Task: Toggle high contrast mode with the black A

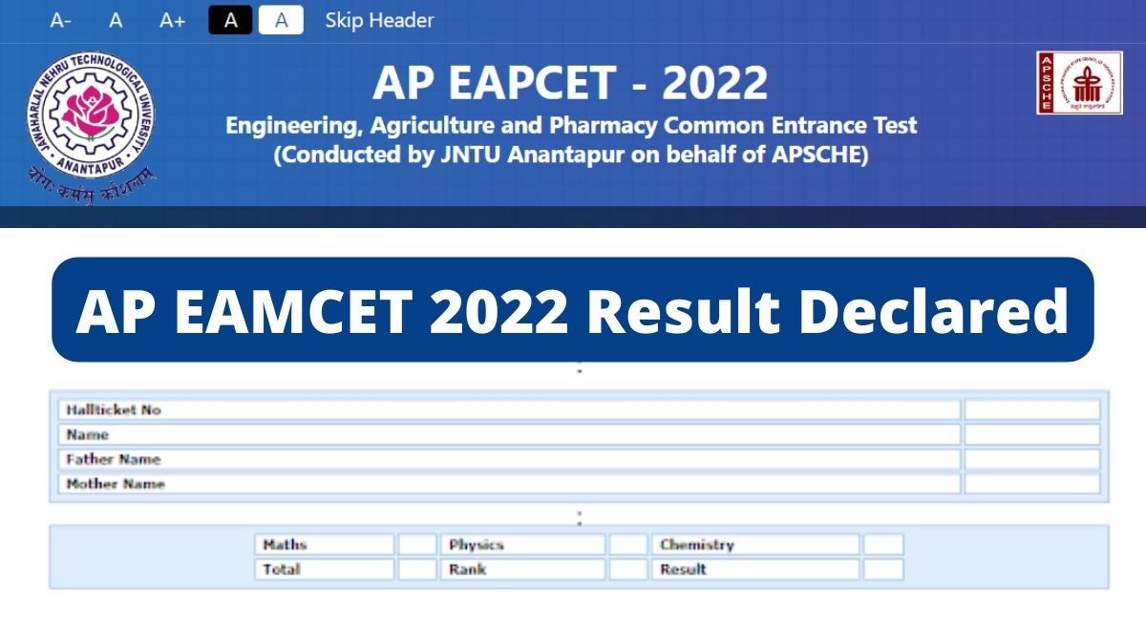Action: (x=228, y=20)
